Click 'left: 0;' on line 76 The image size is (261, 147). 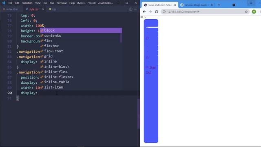point(29,21)
